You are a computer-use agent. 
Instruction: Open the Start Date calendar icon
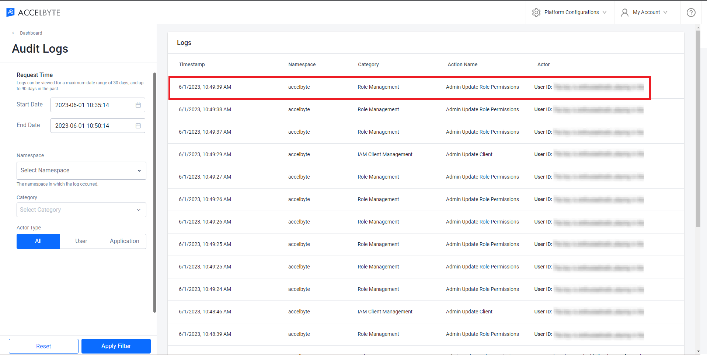click(x=138, y=105)
